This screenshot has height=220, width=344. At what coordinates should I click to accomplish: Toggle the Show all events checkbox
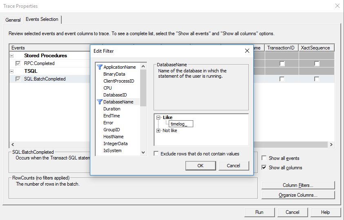pyautogui.click(x=265, y=158)
